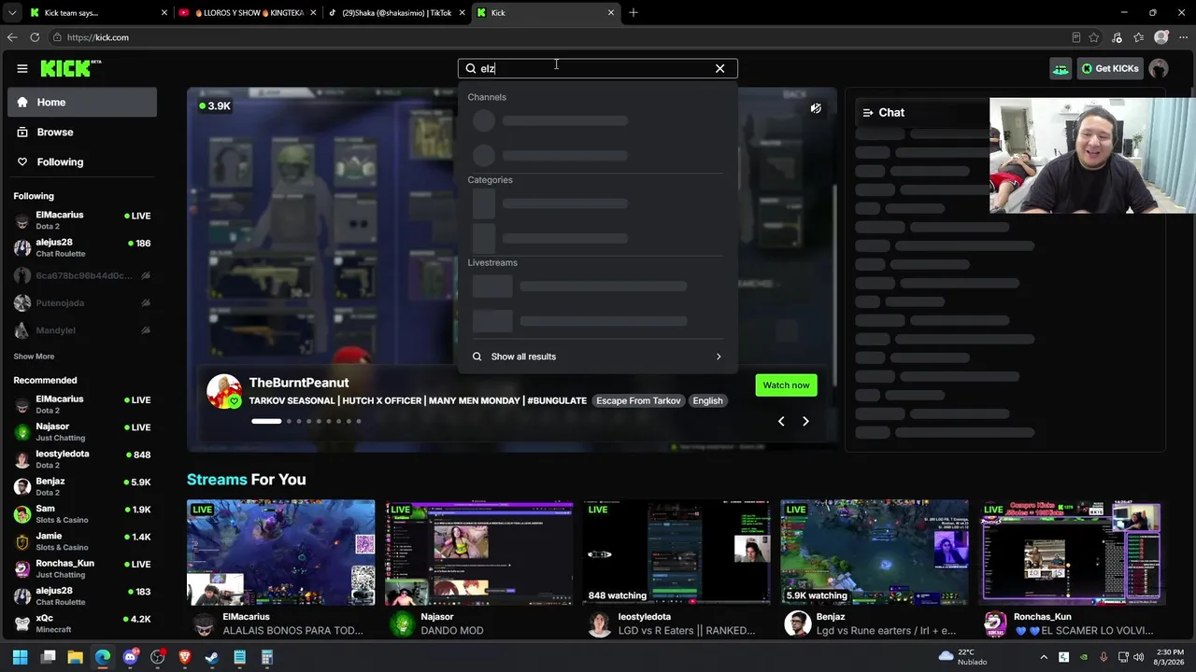The image size is (1196, 672).
Task: Open leostyledota in Recommended sidebar list
Action: [82, 459]
